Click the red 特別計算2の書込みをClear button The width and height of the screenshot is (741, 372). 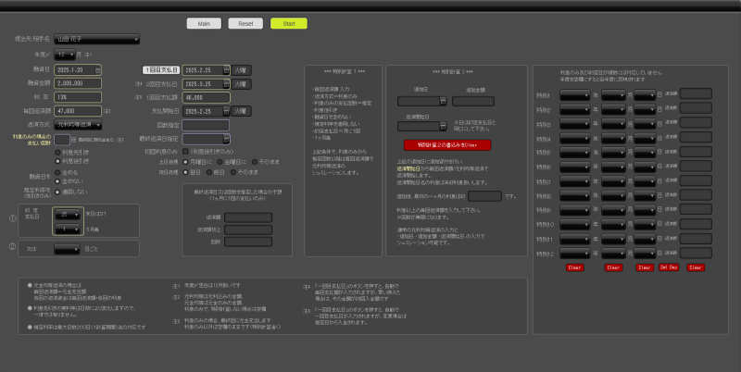click(x=447, y=145)
